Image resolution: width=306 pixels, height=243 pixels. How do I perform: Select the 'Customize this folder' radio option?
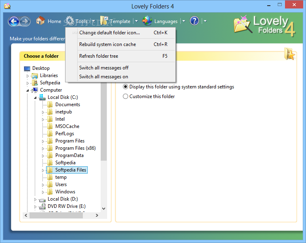(149, 96)
